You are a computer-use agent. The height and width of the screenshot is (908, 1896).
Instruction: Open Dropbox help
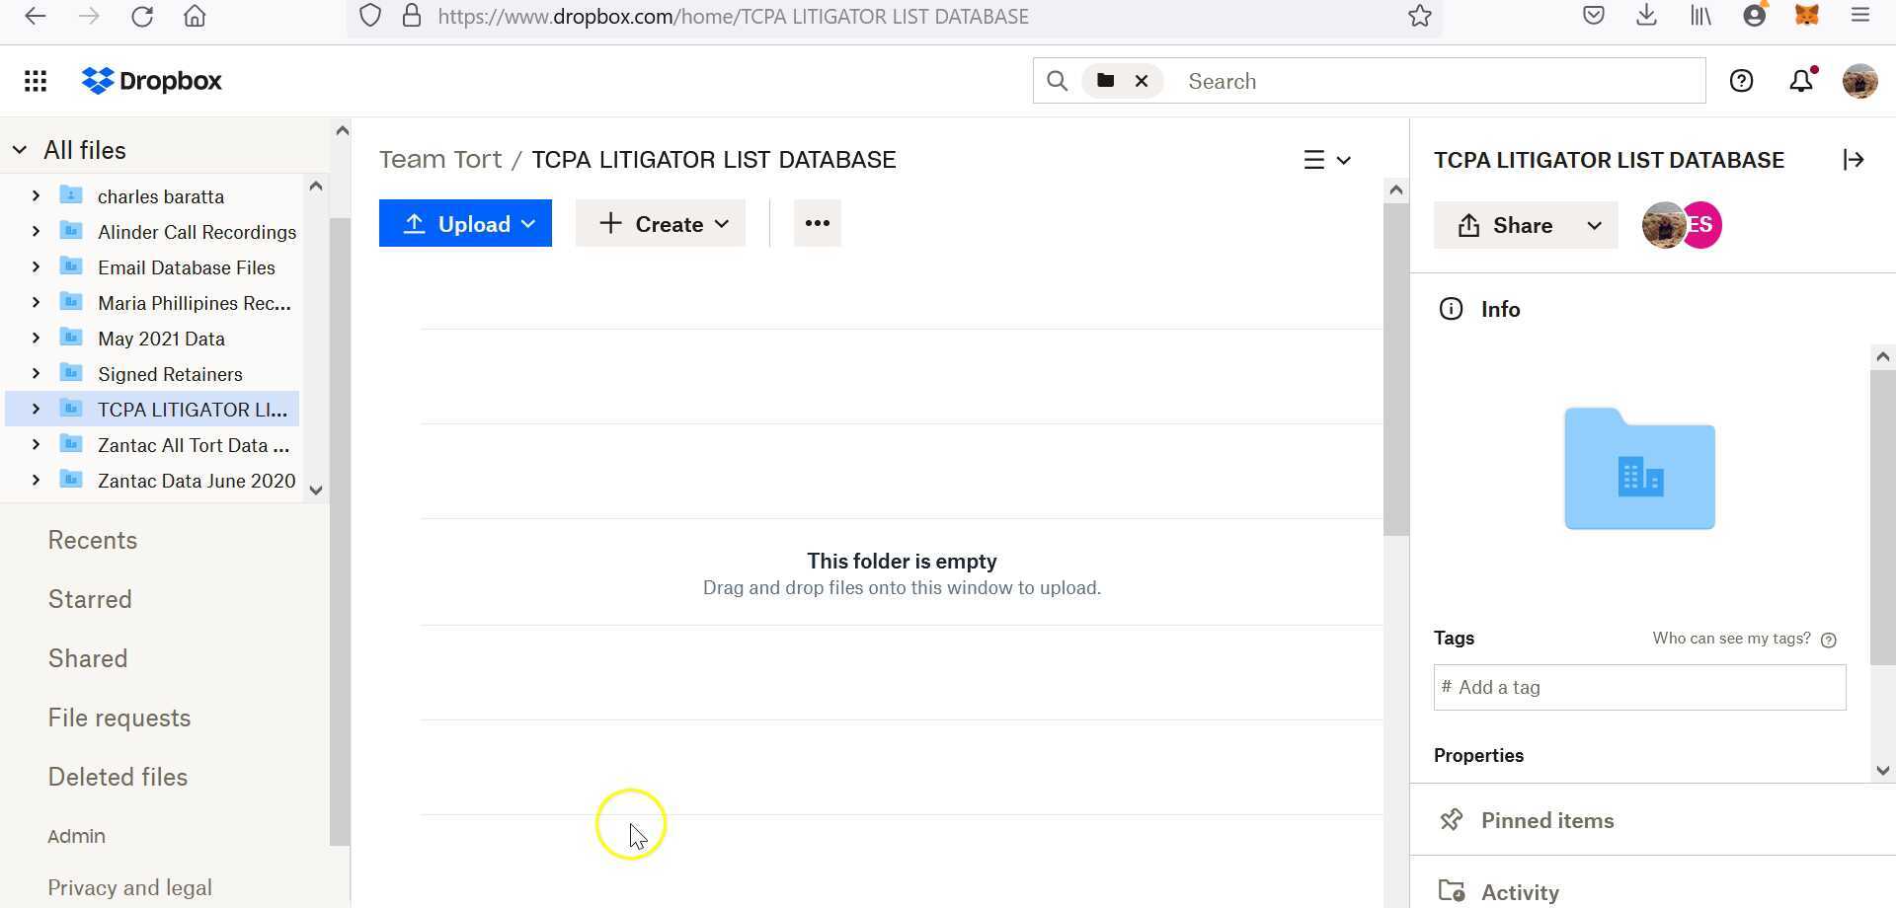click(x=1741, y=80)
